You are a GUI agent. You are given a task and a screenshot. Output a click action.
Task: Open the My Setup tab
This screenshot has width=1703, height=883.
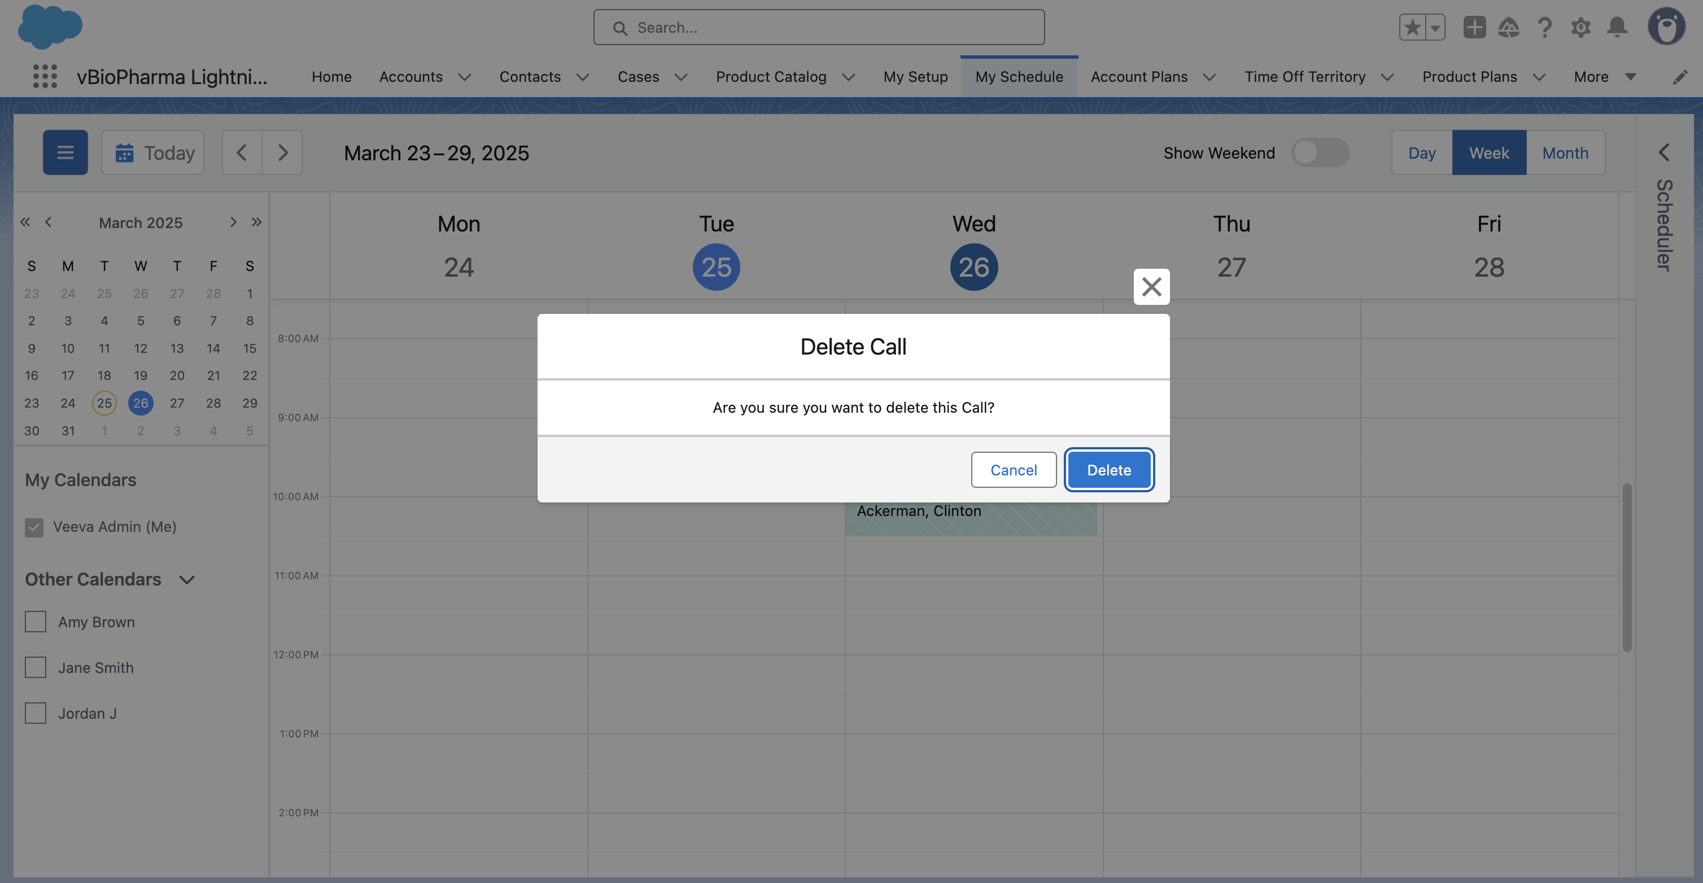[915, 77]
